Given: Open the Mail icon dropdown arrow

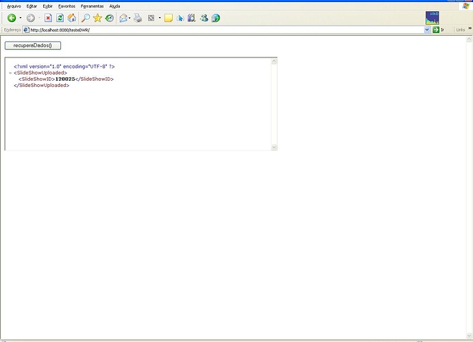Looking at the screenshot, I should coord(130,18).
